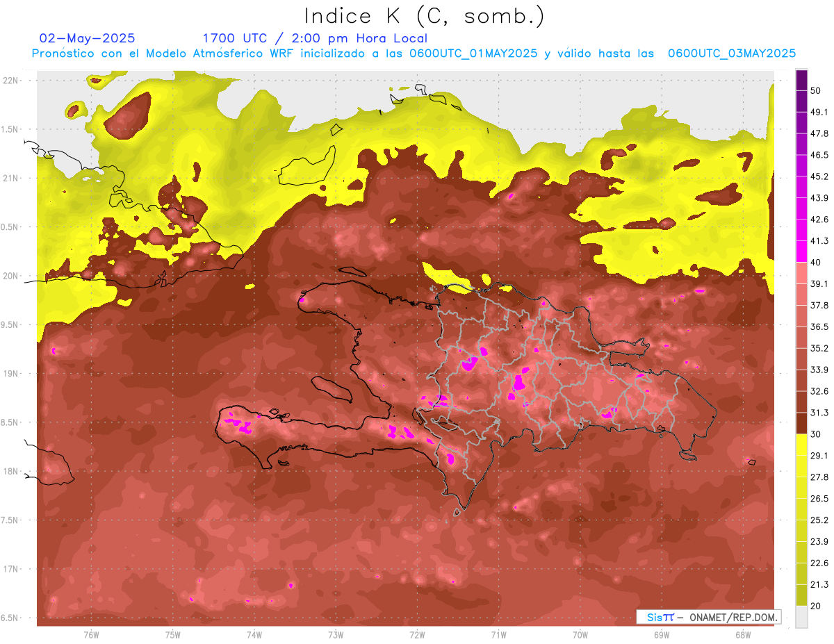Click the "0600UTC_01MAY2025" initialization time
Image resolution: width=834 pixels, height=644 pixels.
pyautogui.click(x=473, y=53)
